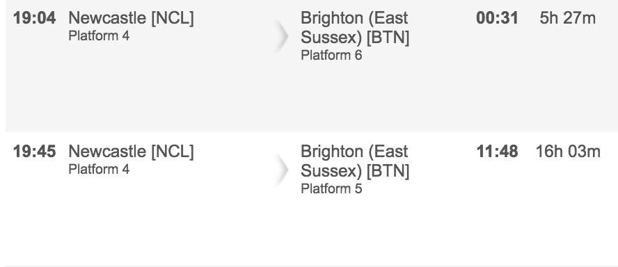Open Newcastle [NCL] station in 19:04 row

tap(132, 19)
